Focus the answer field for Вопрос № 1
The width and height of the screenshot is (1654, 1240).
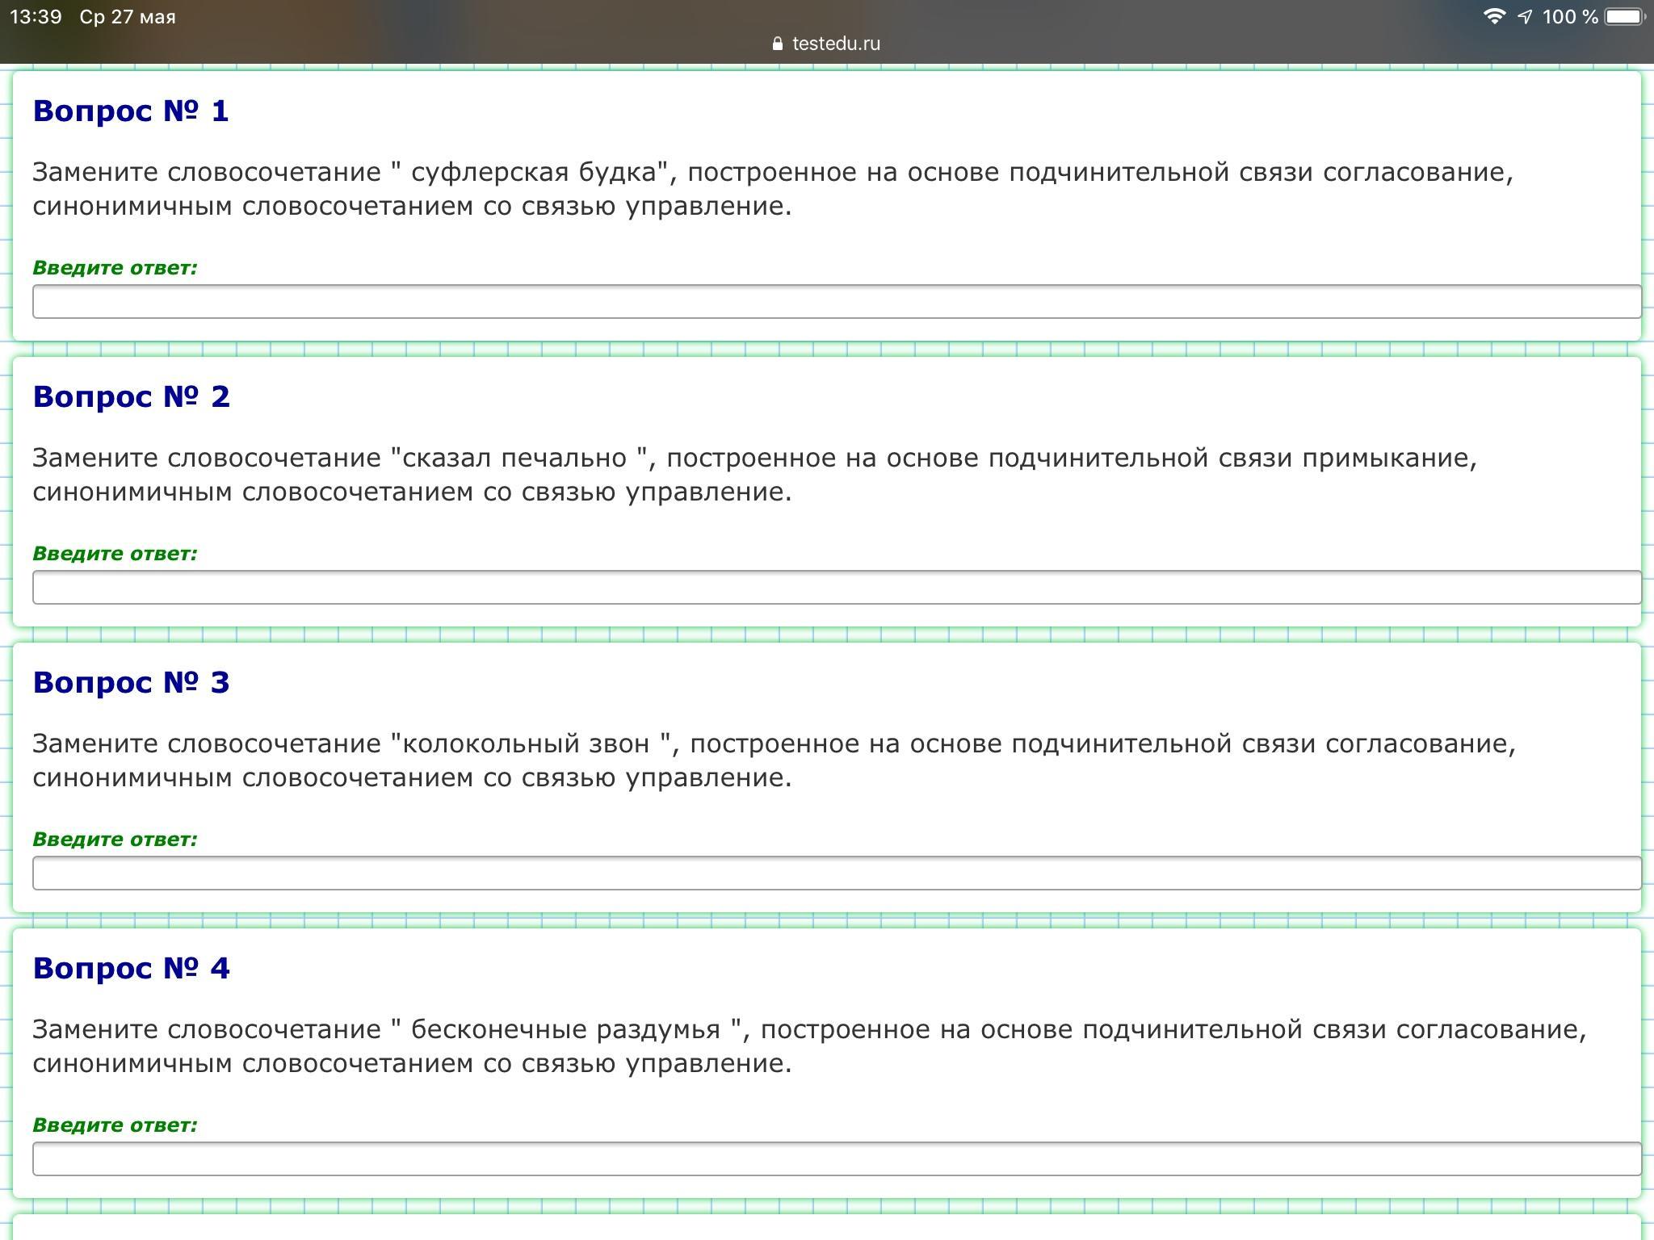[x=836, y=301]
